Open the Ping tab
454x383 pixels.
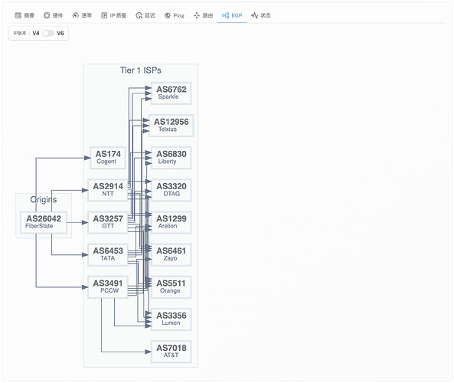[x=175, y=15]
